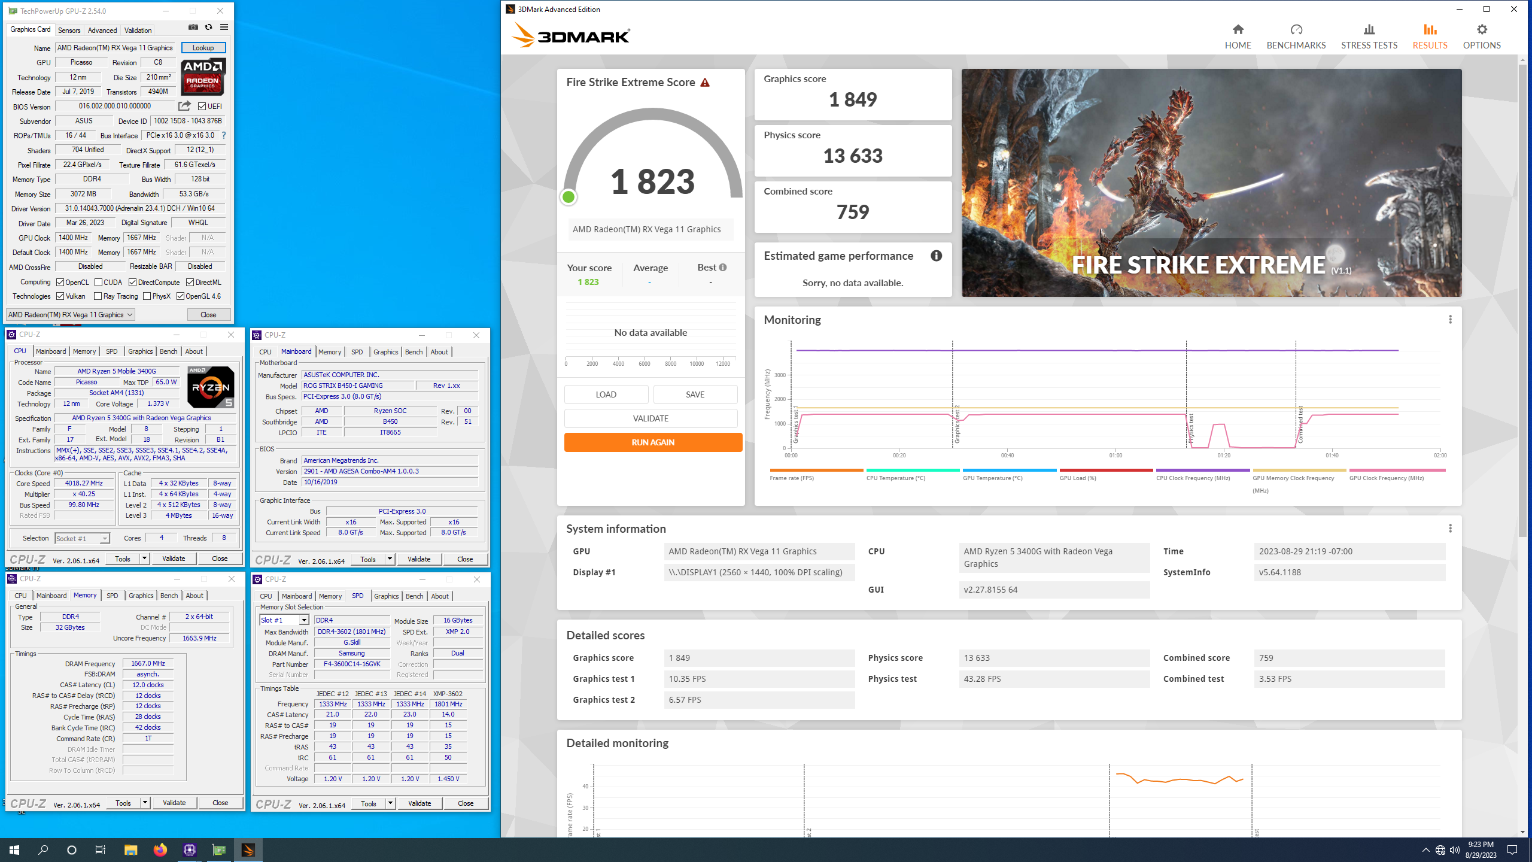Screen dimensions: 1532x862
Task: Open 3DMark STRESS TESTS section
Action: (1369, 37)
